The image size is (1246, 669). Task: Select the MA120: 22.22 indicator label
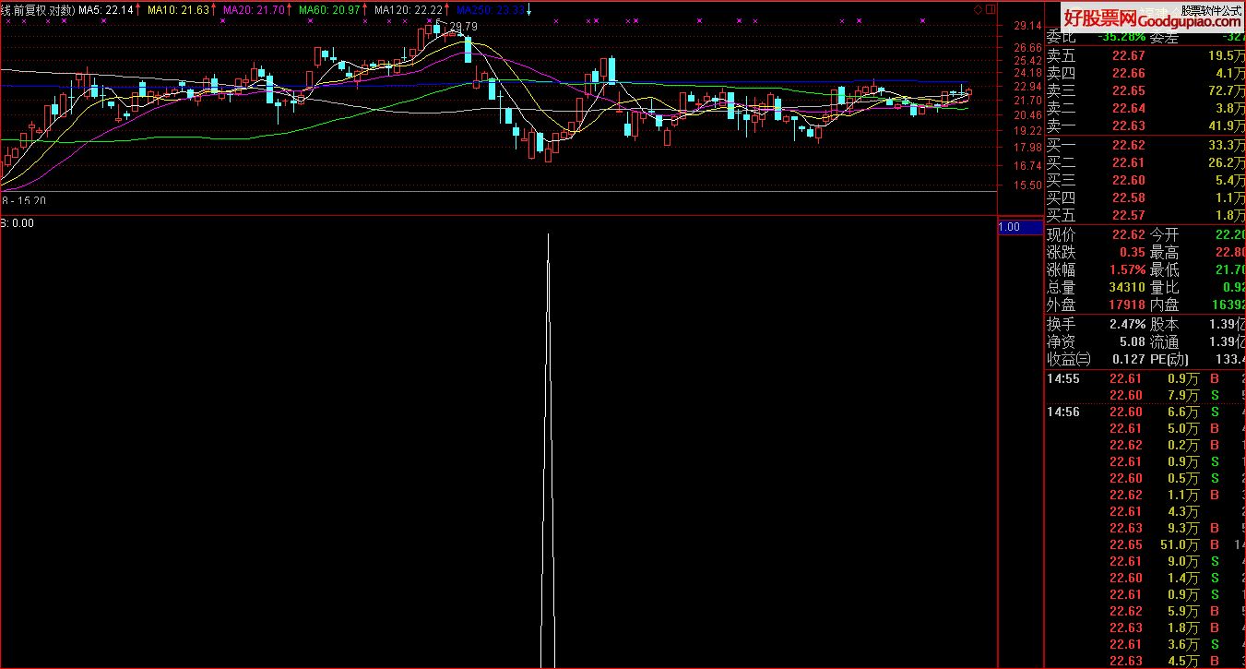click(409, 9)
